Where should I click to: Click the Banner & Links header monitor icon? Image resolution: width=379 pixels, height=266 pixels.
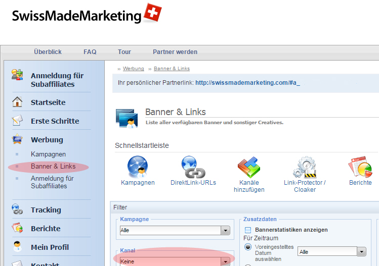127,118
